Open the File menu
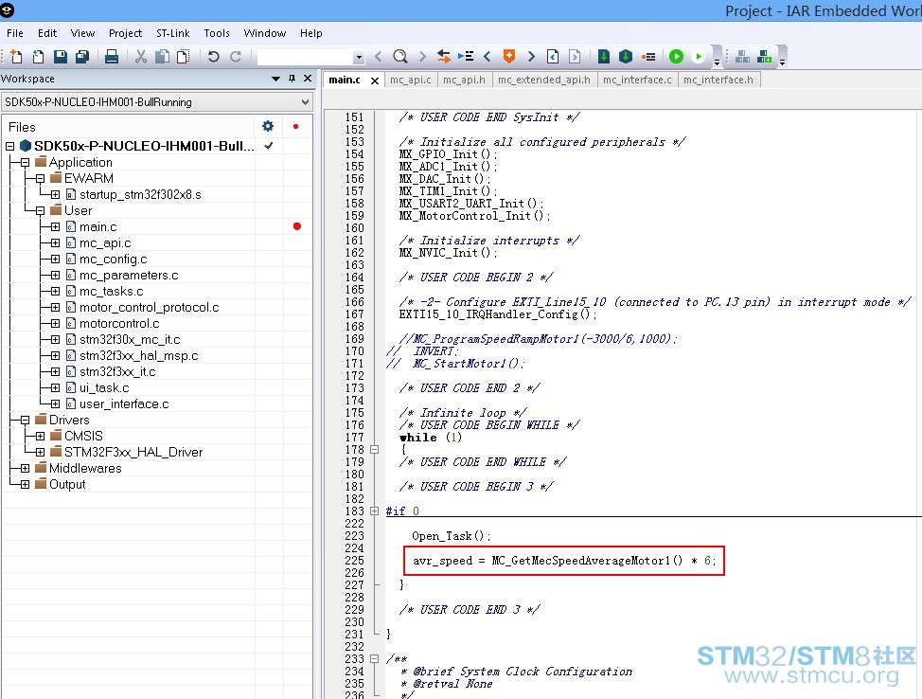 click(x=15, y=33)
